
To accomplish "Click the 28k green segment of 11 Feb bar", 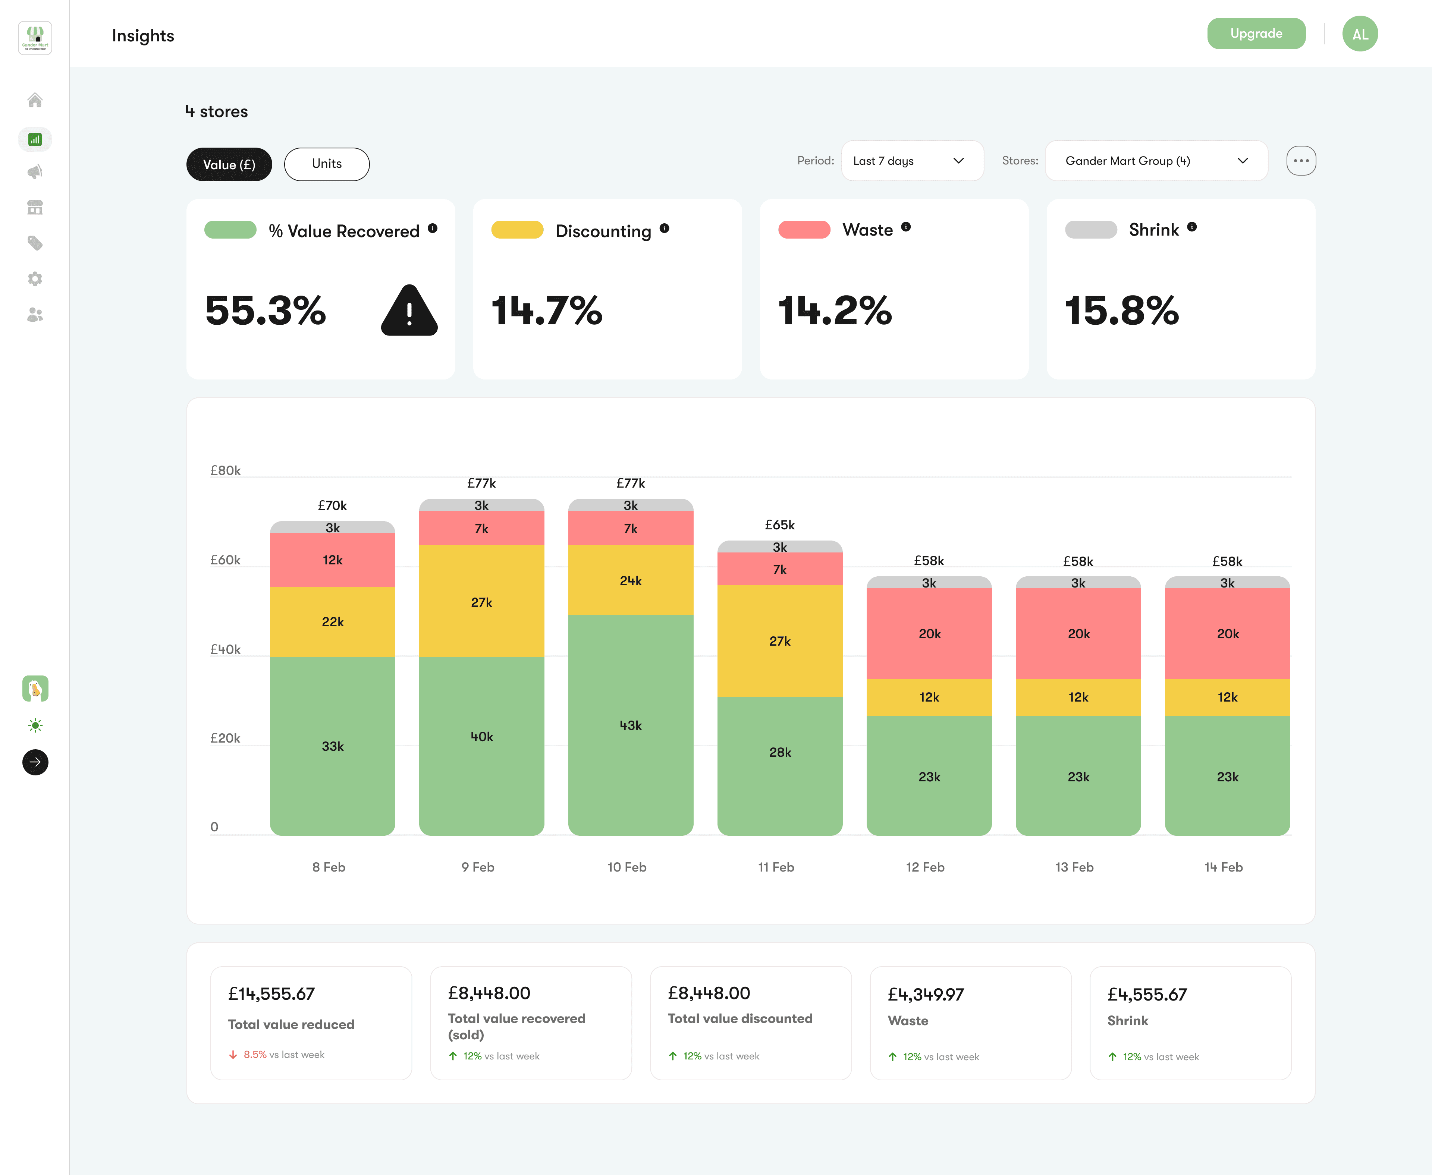I will (x=780, y=766).
